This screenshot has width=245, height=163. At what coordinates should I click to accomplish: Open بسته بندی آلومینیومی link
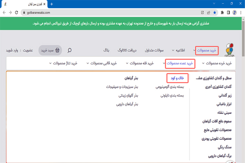pos(170,87)
